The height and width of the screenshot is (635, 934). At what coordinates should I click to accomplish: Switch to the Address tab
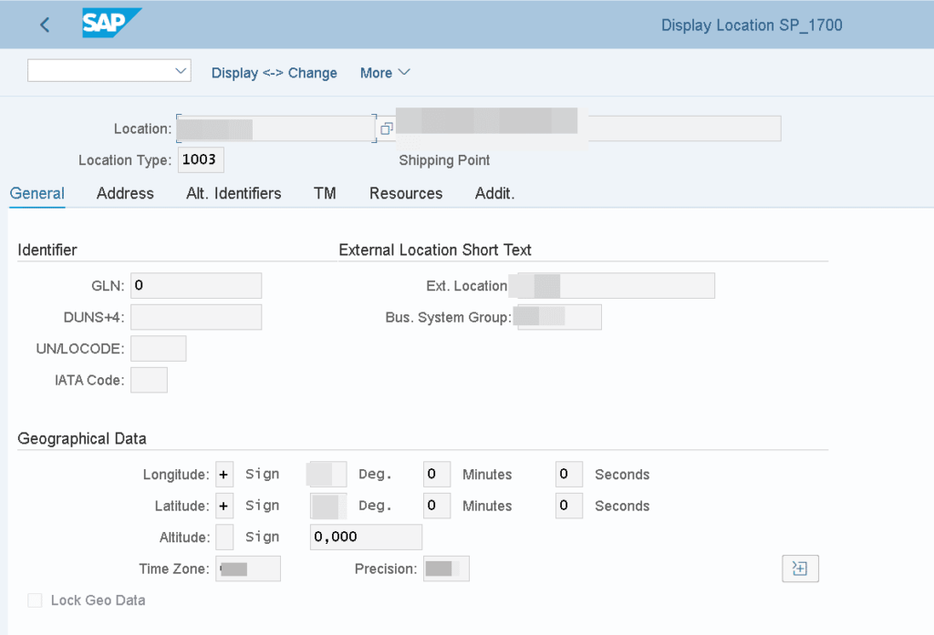click(125, 193)
